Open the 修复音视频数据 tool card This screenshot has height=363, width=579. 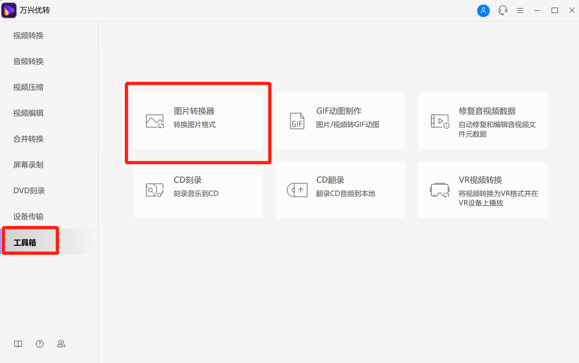[x=482, y=121]
